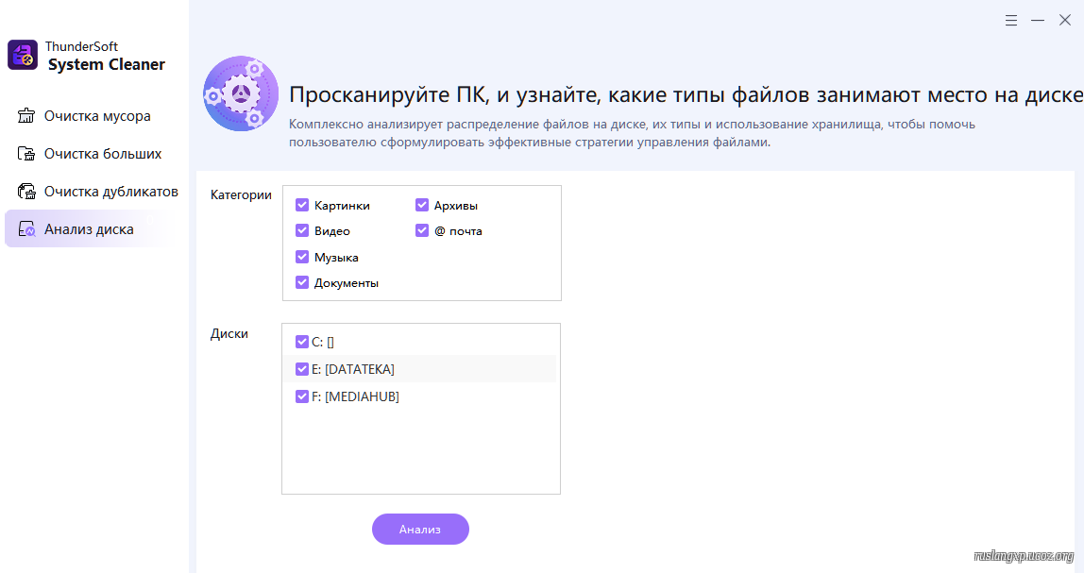The image size is (1084, 573).
Task: Click the ThunderSoft System Cleaner logo icon
Action: [x=23, y=55]
